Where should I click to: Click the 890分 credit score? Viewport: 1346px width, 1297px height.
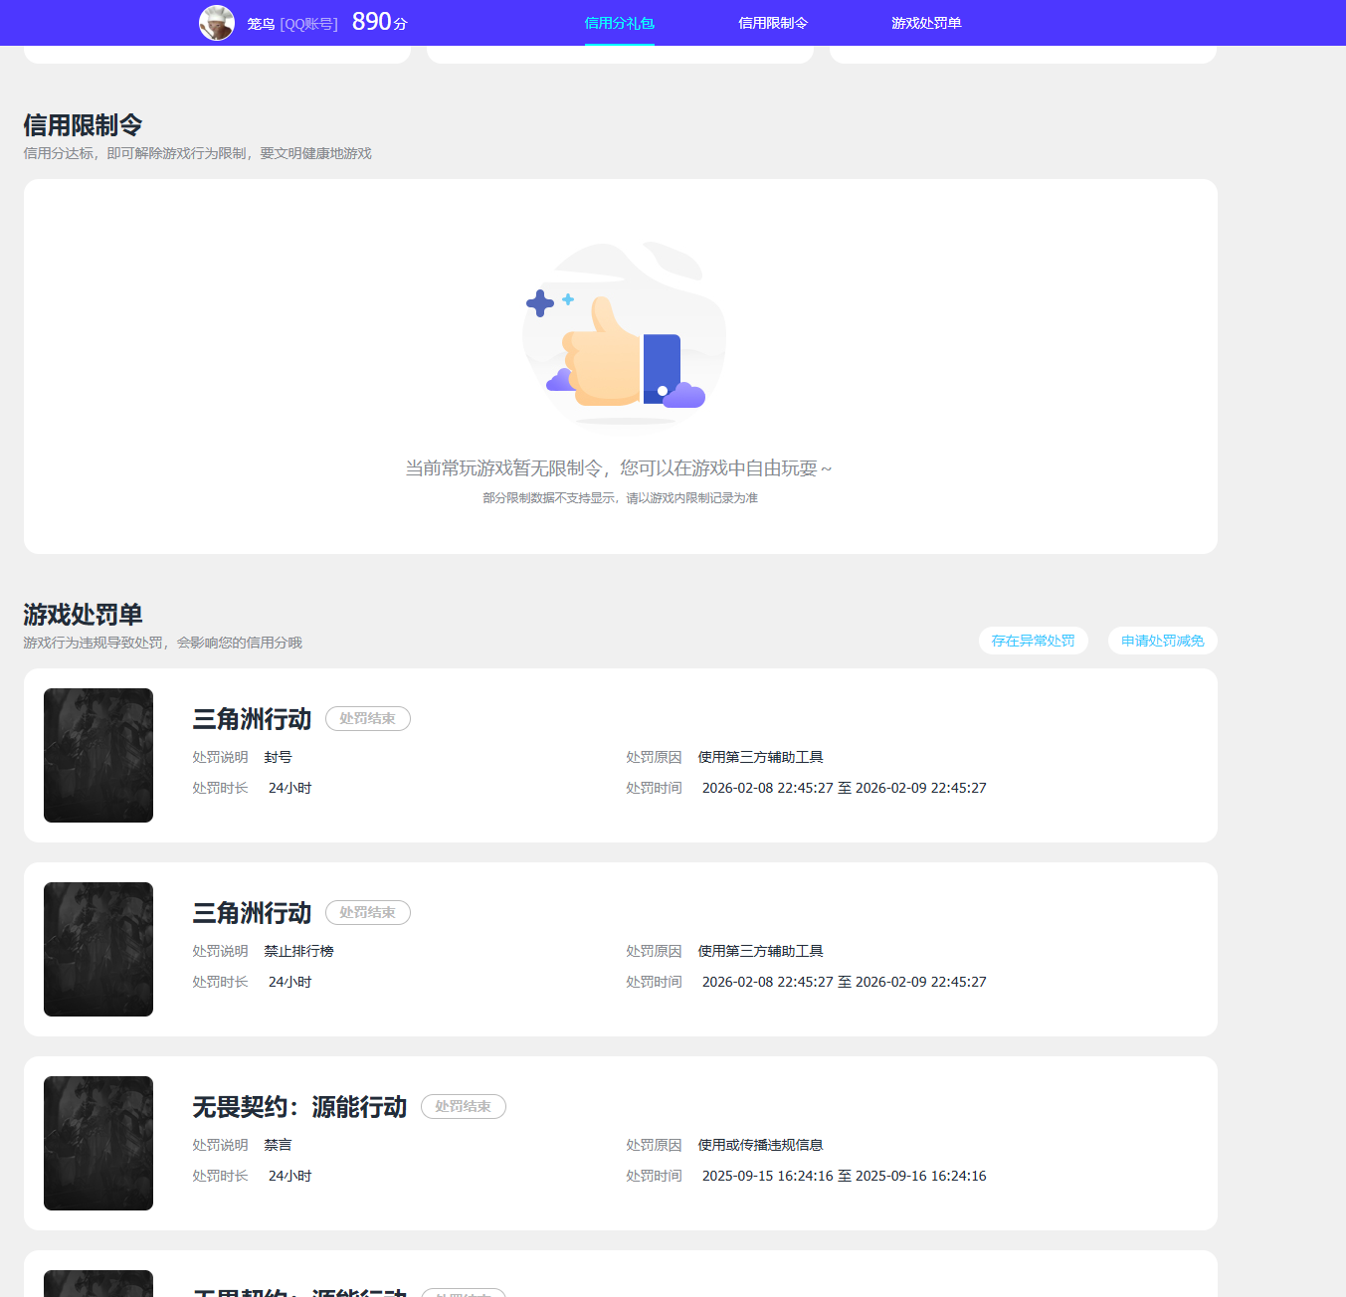(379, 22)
